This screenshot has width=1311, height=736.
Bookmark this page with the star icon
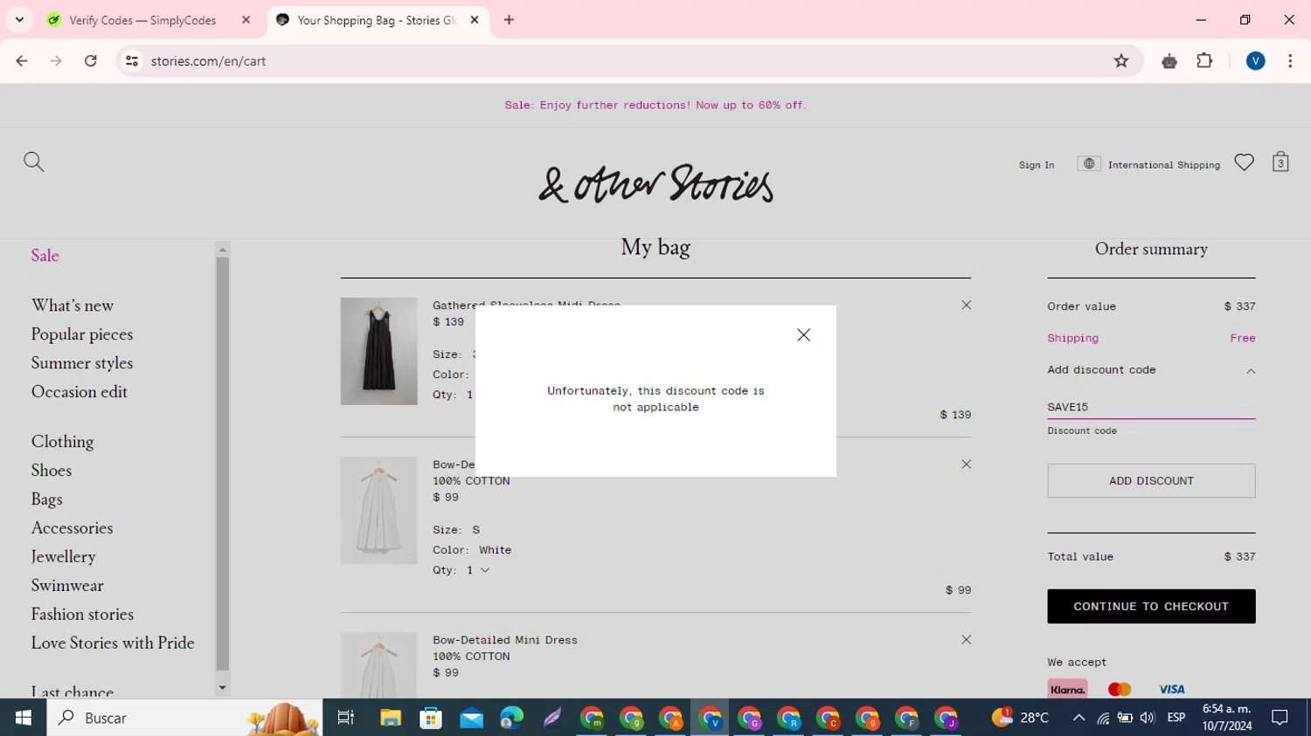[x=1121, y=61]
